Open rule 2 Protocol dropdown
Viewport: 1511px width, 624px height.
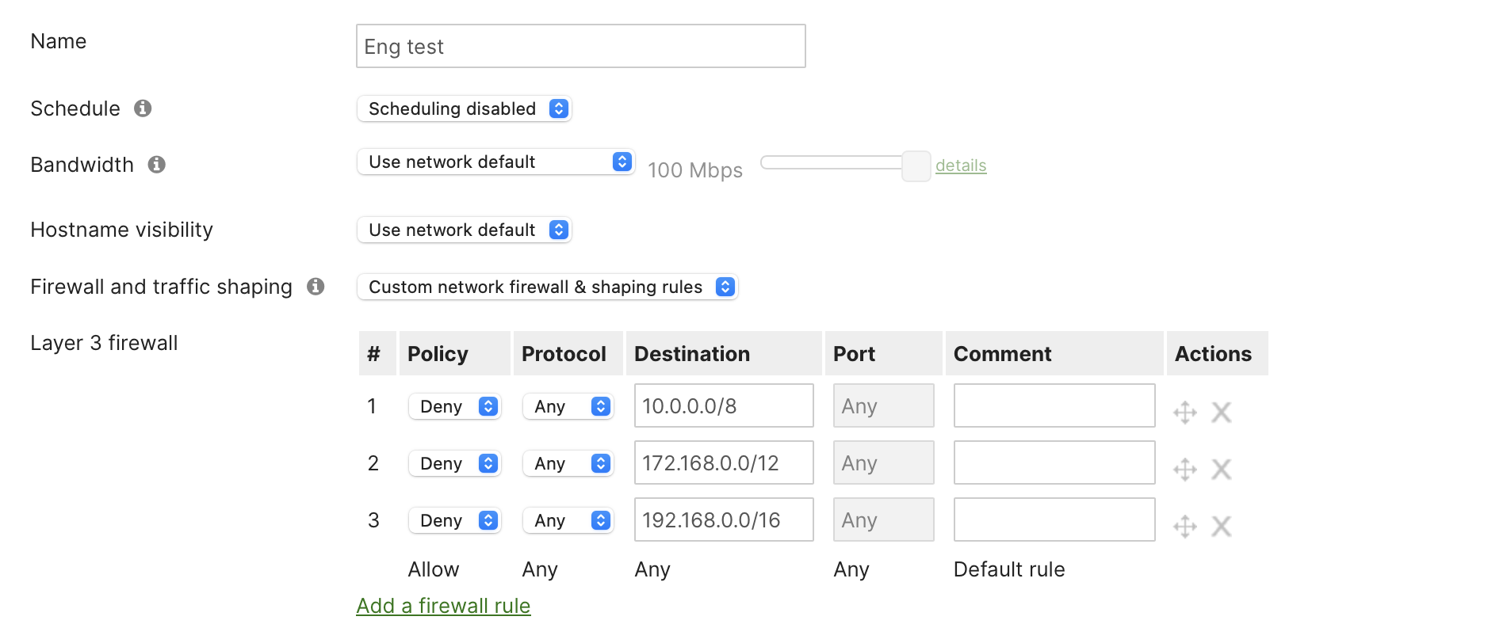(x=568, y=462)
